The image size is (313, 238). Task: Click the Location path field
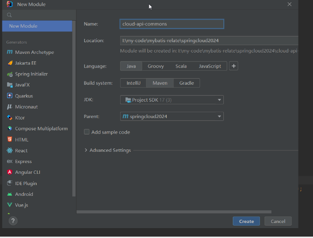coord(209,40)
